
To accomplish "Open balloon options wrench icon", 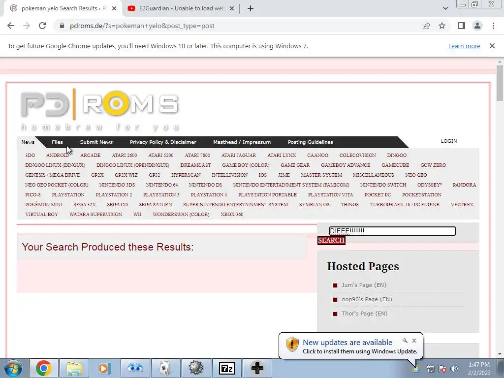I will 405,341.
